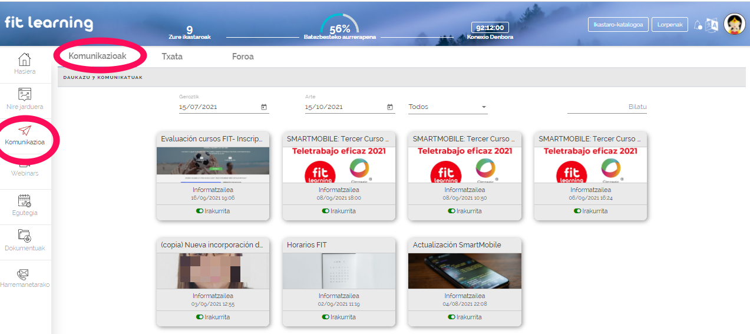The width and height of the screenshot is (750, 334).
Task: Toggle Irakurrita on Evaluación cursos FIT card
Action: [x=200, y=211]
